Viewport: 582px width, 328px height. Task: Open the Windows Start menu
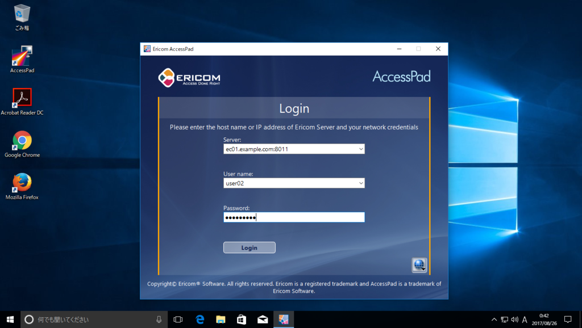(x=10, y=319)
